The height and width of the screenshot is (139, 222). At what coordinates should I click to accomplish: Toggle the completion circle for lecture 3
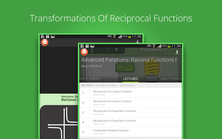(89, 112)
